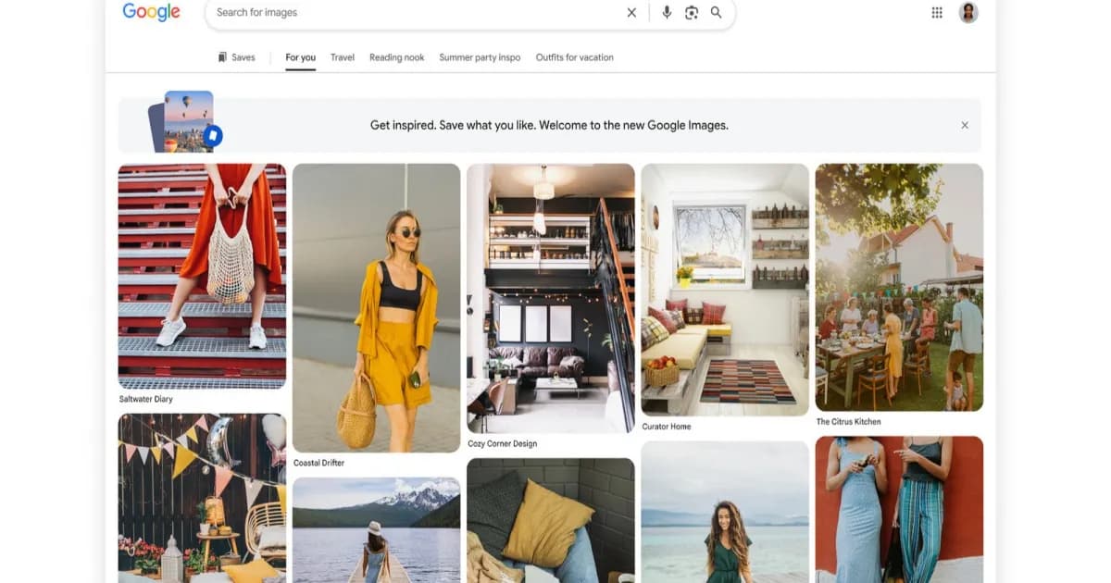This screenshot has height=583, width=1111.
Task: Clear the search box with the X icon
Action: point(631,12)
